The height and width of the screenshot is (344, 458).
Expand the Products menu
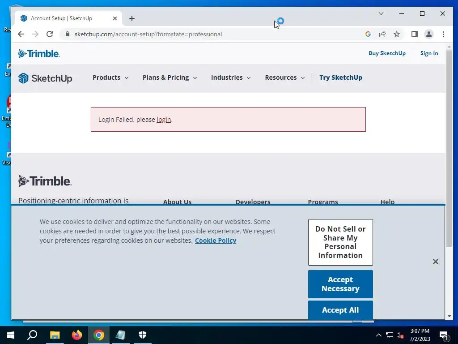tap(110, 77)
